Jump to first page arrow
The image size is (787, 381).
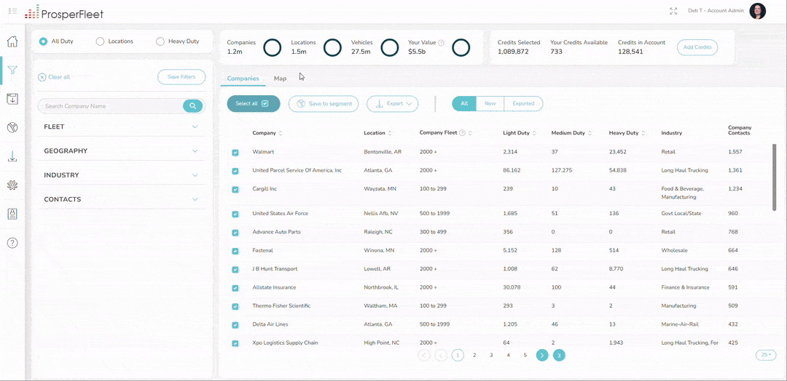pyautogui.click(x=423, y=355)
